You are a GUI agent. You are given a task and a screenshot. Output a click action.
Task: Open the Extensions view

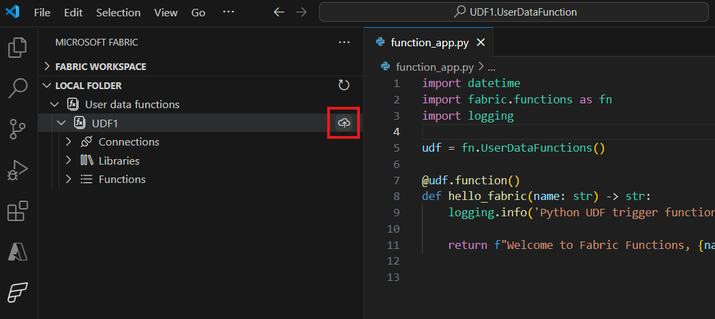click(18, 211)
